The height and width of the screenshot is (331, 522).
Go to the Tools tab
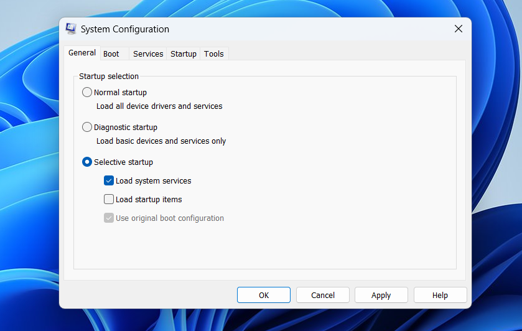[214, 54]
